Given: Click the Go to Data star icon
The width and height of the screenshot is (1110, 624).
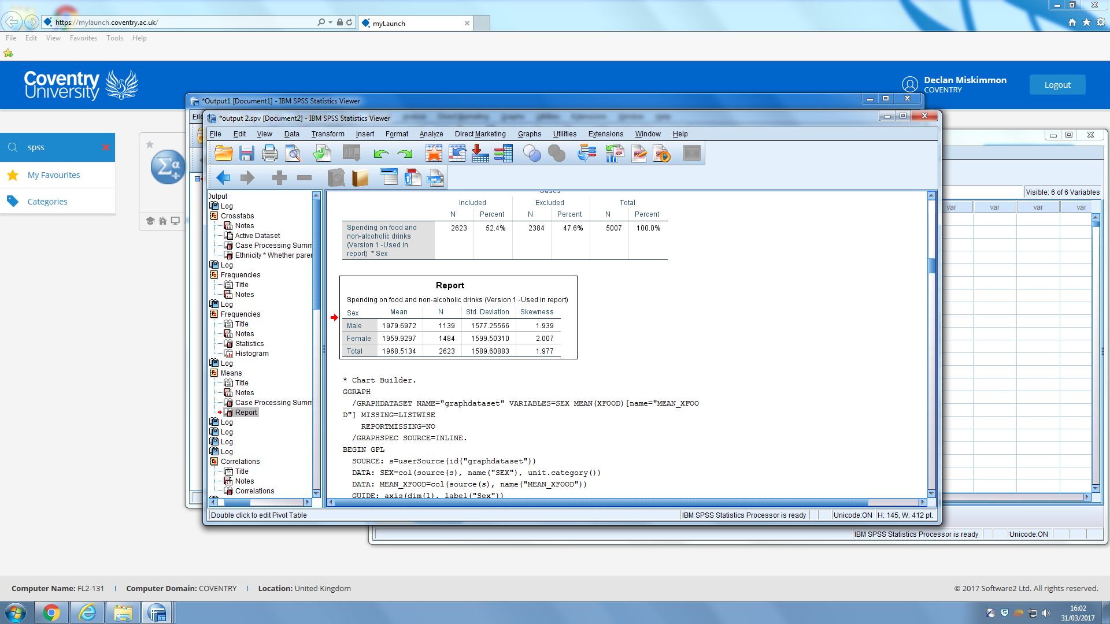Looking at the screenshot, I should pyautogui.click(x=434, y=154).
